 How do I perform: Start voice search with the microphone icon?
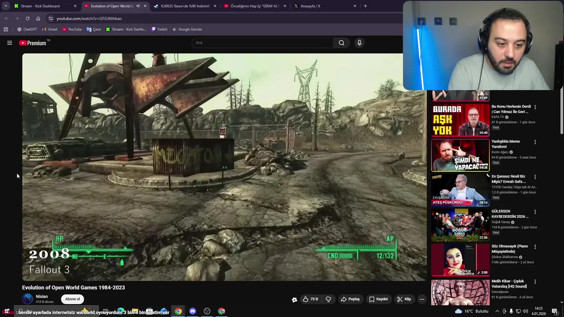click(360, 43)
